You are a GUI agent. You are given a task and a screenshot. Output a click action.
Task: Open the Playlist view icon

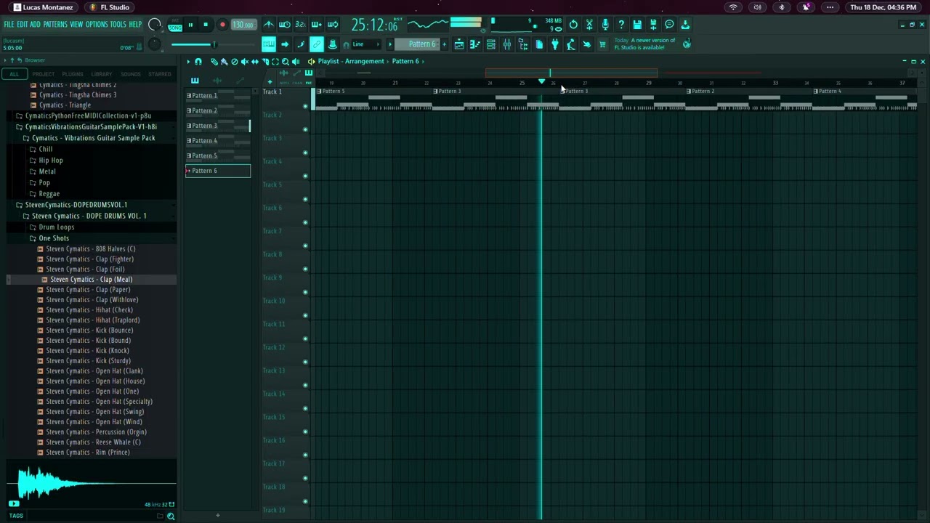point(459,45)
